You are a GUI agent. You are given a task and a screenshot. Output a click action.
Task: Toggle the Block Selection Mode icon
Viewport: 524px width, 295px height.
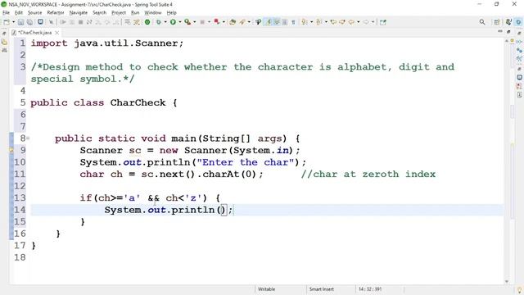(x=285, y=22)
